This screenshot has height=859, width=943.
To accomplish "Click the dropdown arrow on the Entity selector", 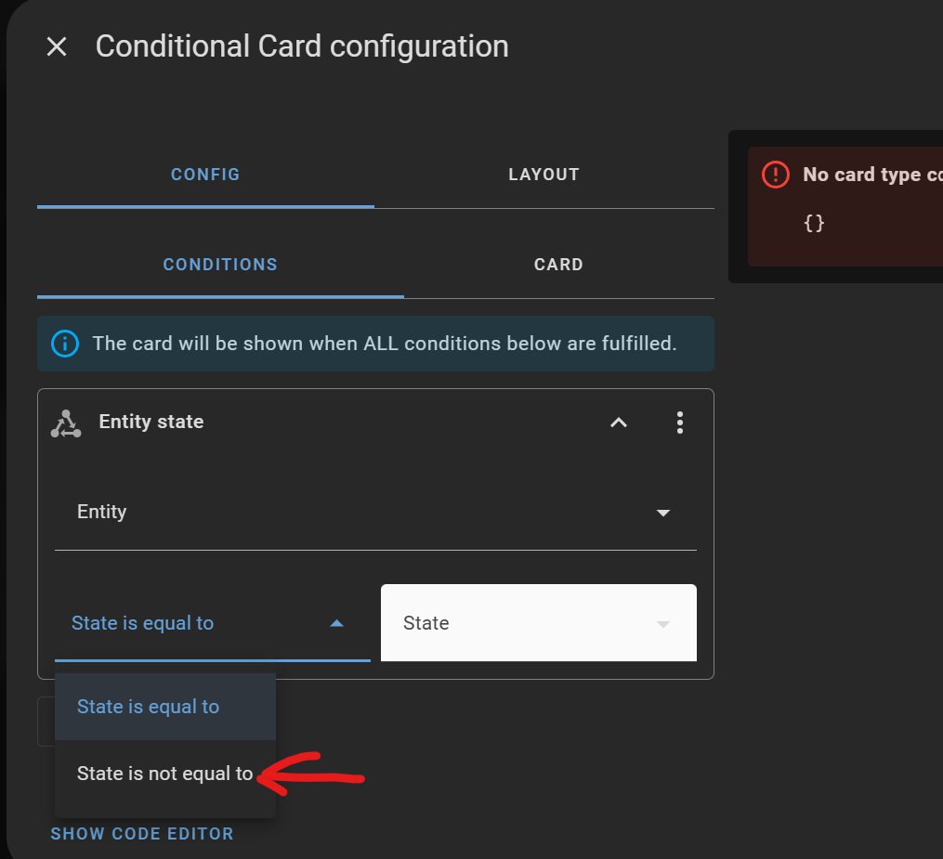I will tap(663, 512).
